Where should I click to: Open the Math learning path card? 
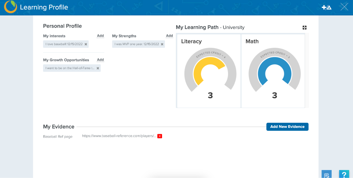tap(273, 71)
